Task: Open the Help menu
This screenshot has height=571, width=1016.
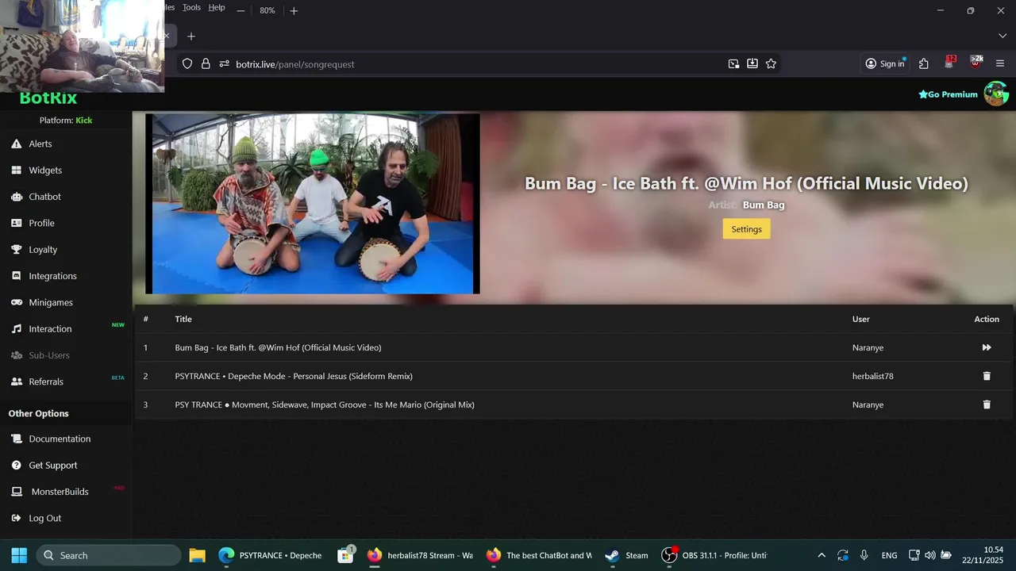Action: pos(217,7)
